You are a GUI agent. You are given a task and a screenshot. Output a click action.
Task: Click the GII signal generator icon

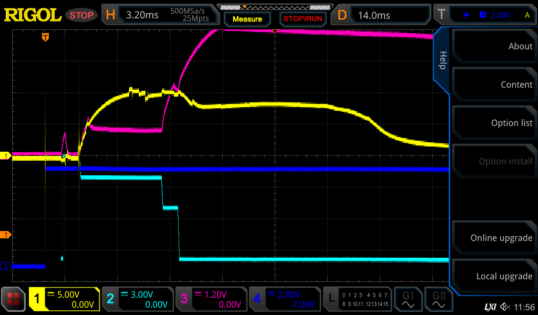[x=439, y=299]
